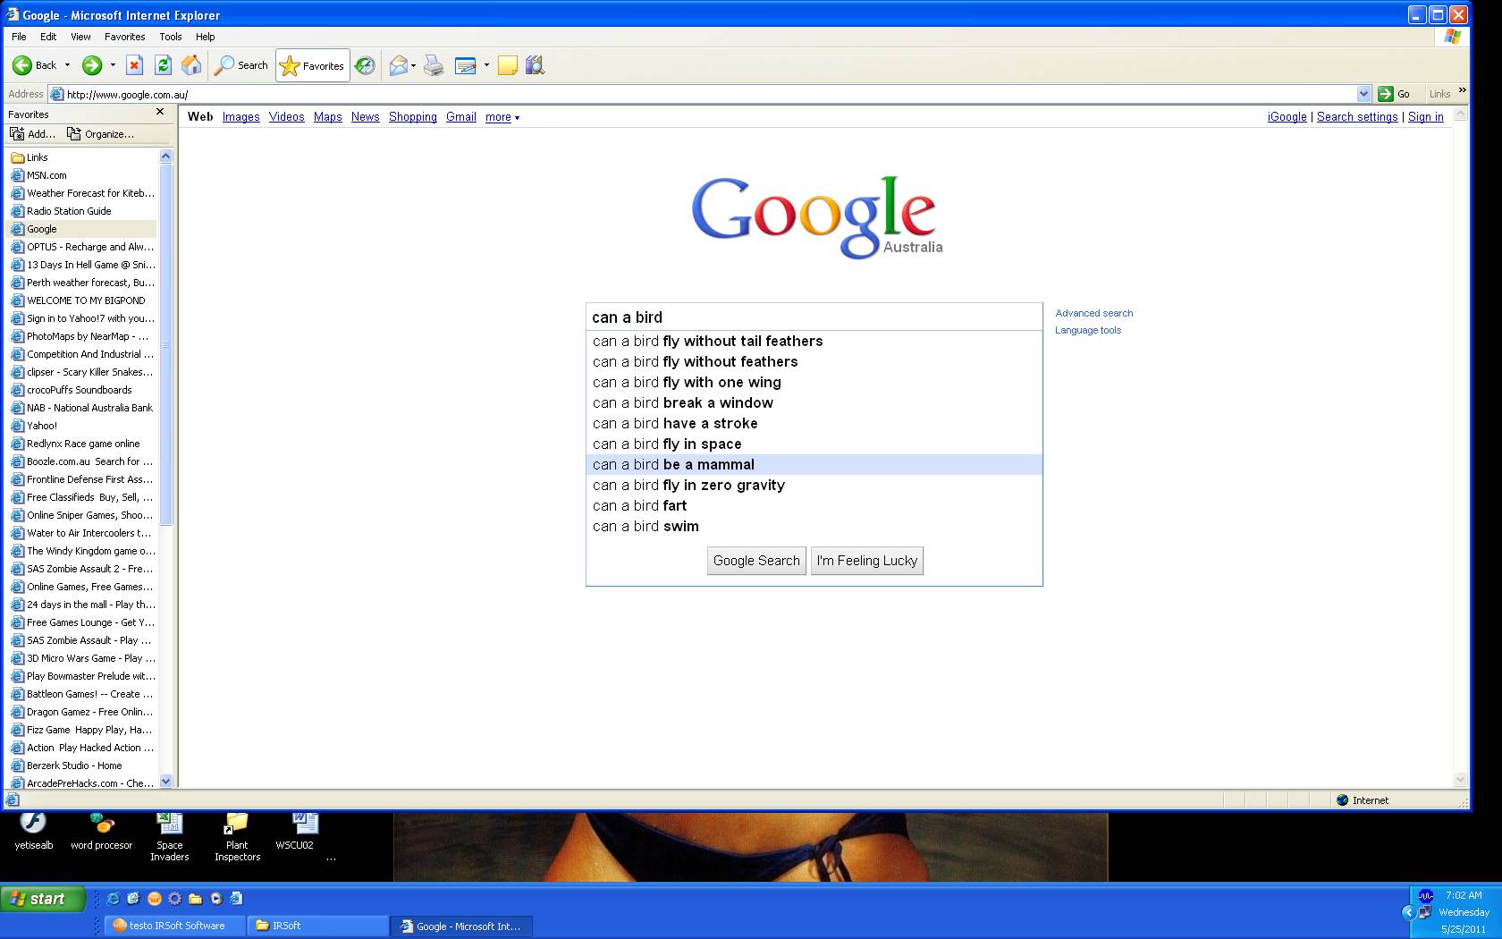Click the Windows start button

[43, 899]
